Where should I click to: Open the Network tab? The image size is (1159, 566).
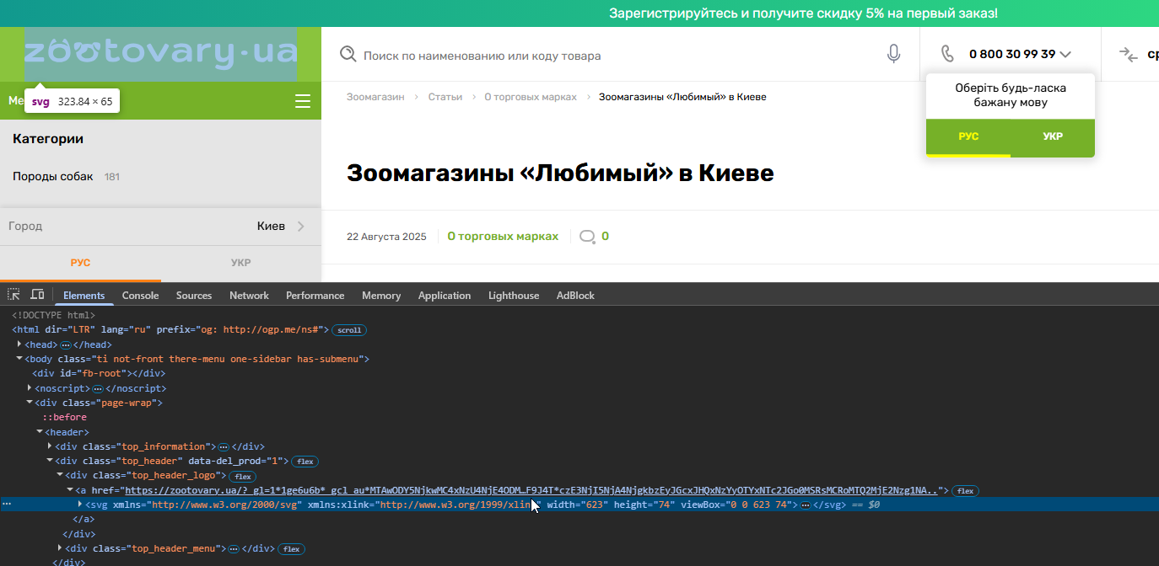tap(249, 296)
